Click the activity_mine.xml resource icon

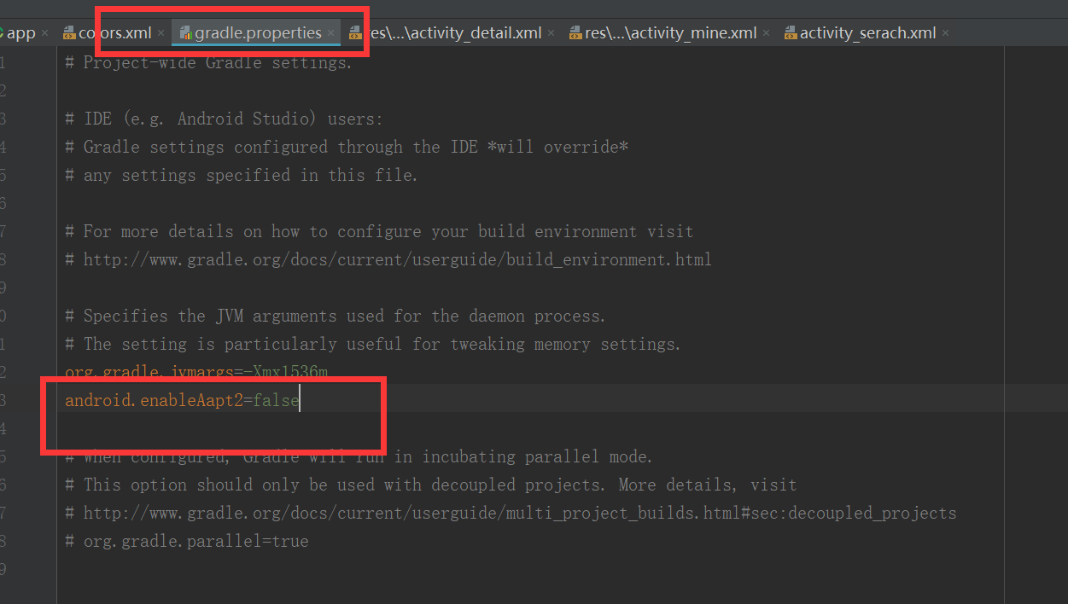point(575,32)
